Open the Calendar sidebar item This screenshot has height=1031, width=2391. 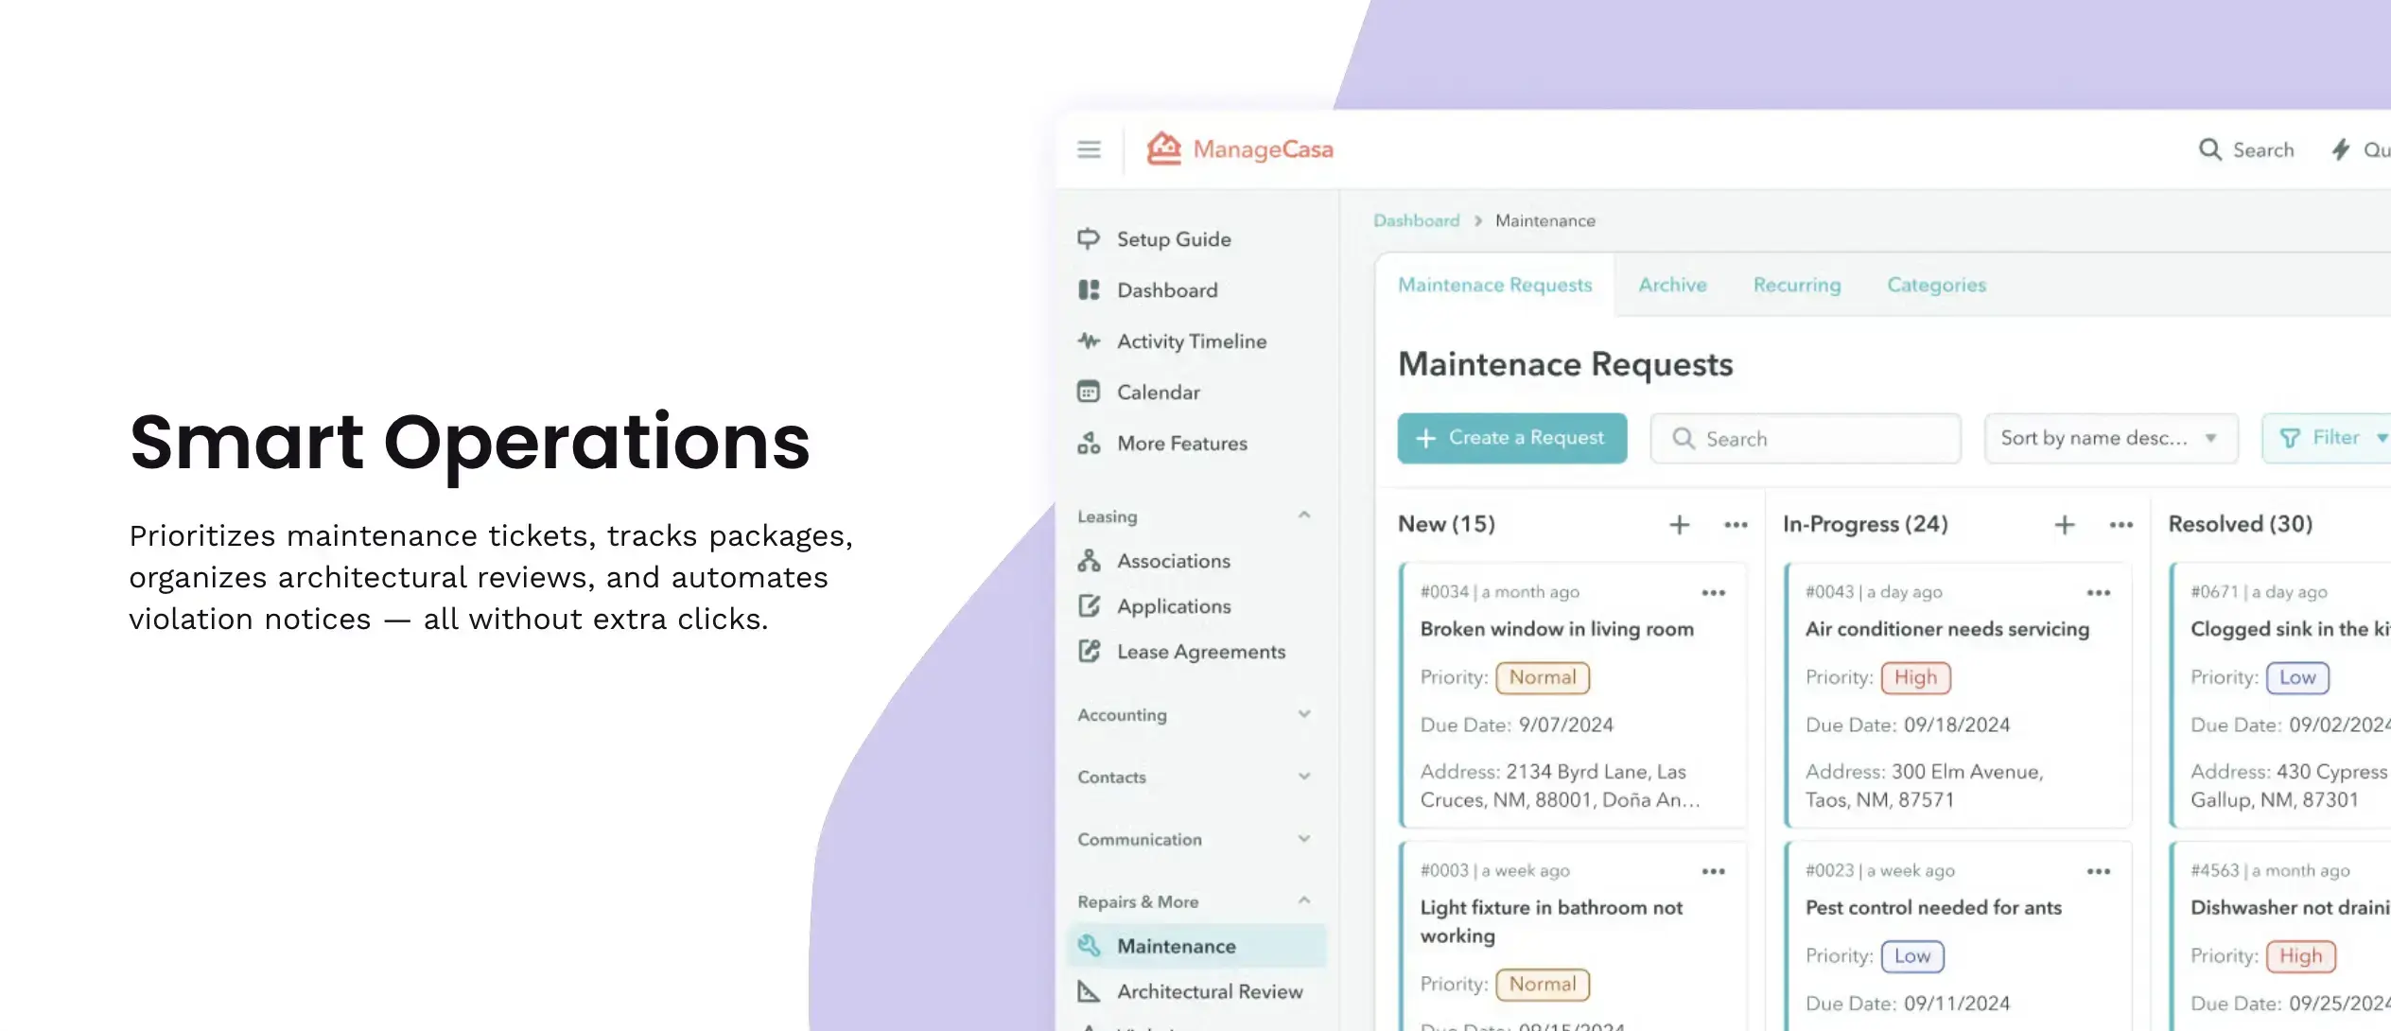[1158, 392]
